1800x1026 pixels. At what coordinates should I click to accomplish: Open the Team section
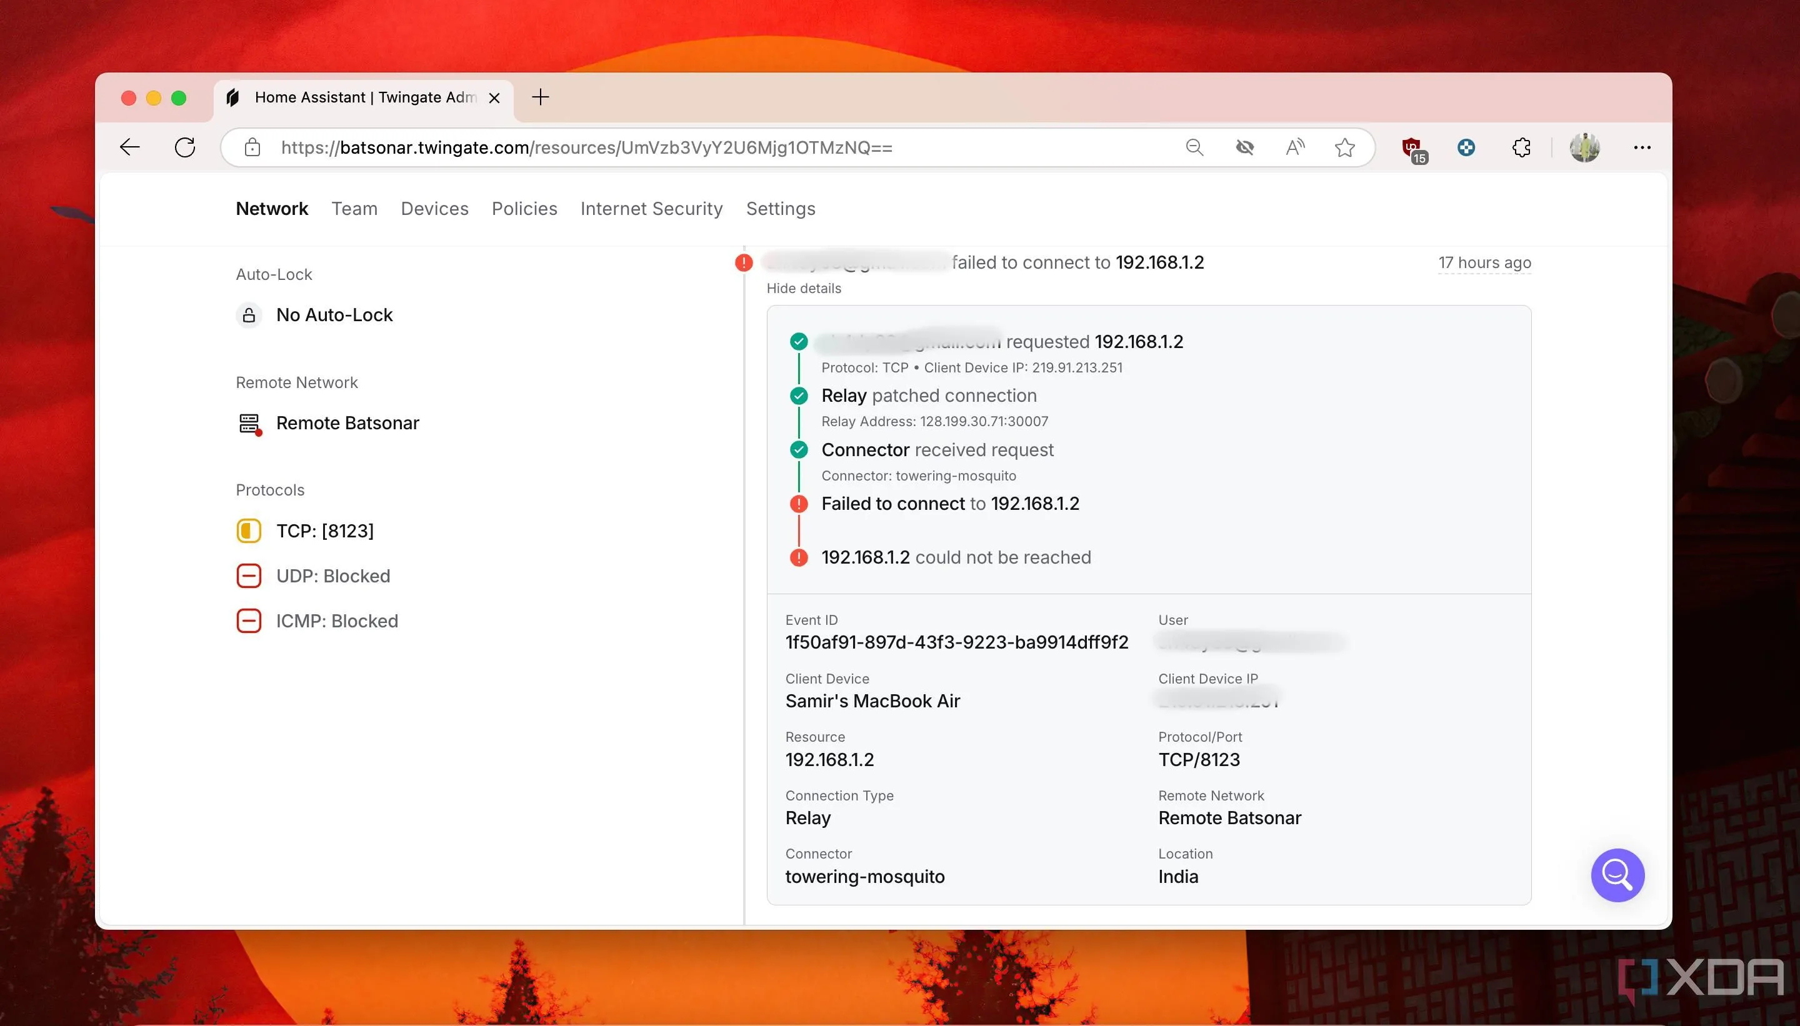(354, 209)
